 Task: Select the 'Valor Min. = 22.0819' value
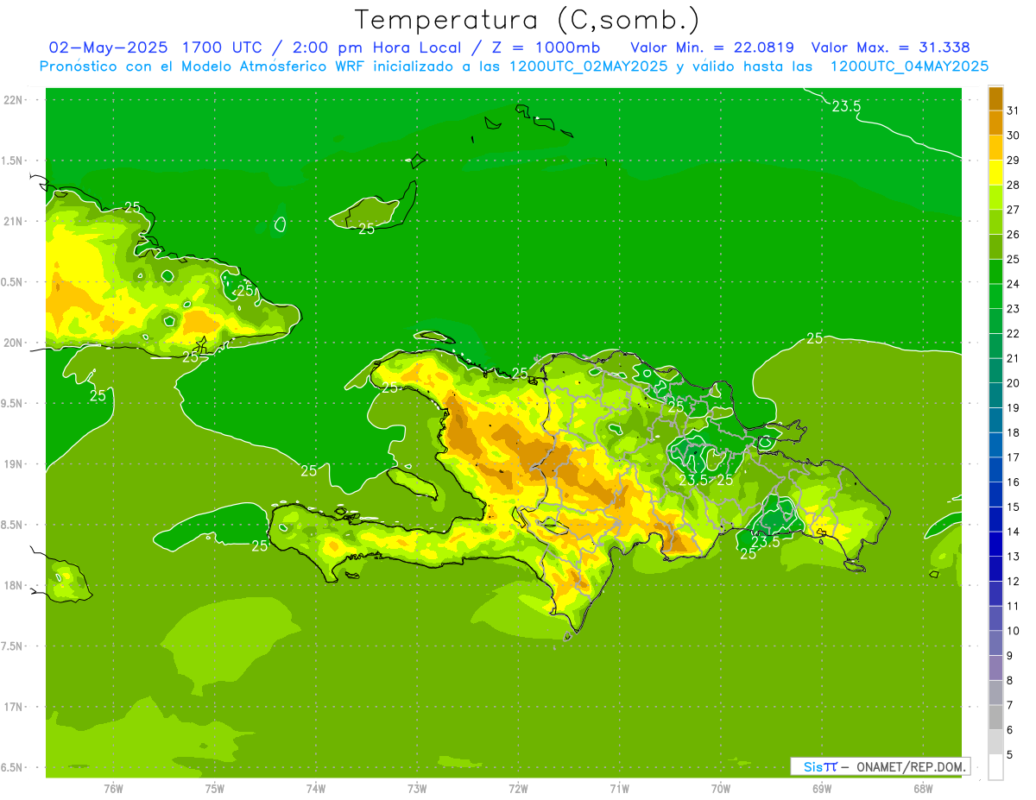[712, 47]
